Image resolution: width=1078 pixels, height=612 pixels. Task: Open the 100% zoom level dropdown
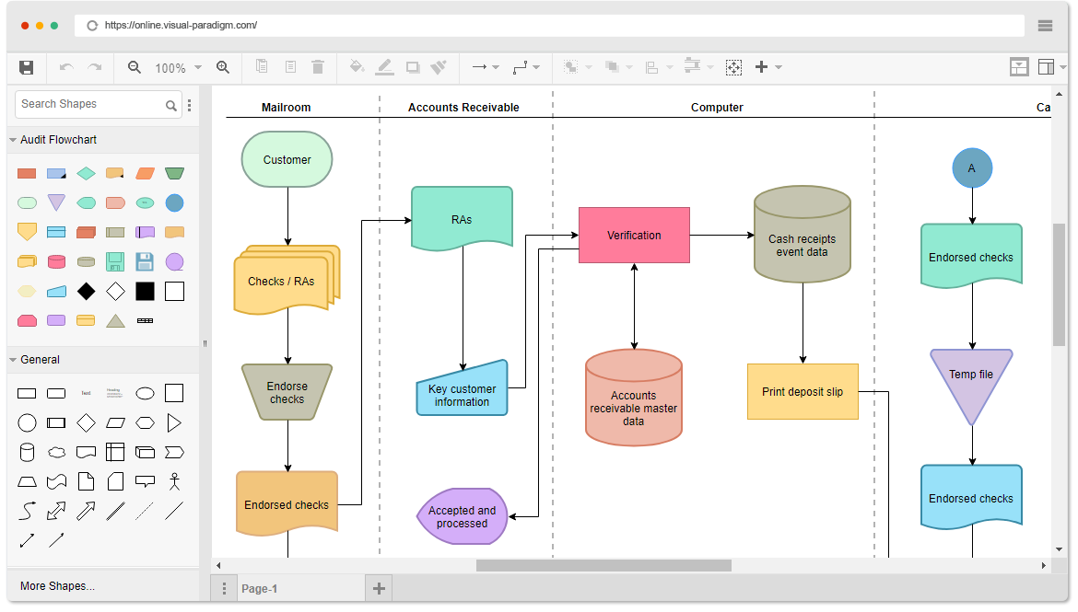178,68
